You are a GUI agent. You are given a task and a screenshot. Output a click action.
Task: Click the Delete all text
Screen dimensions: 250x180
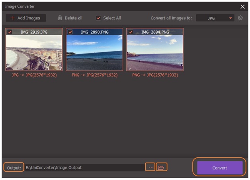74,18
